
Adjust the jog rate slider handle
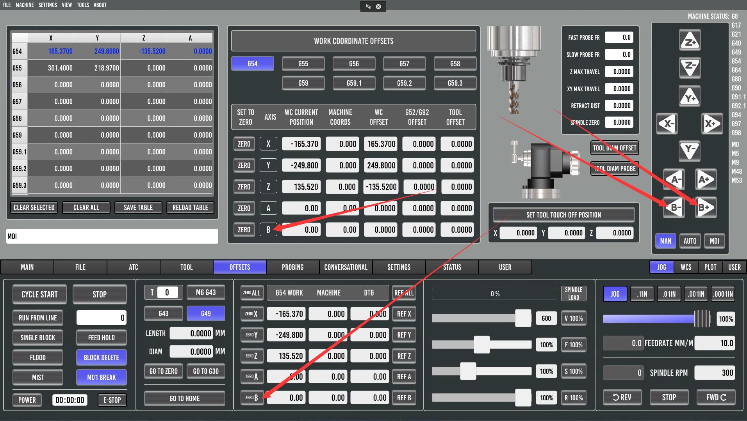click(702, 319)
